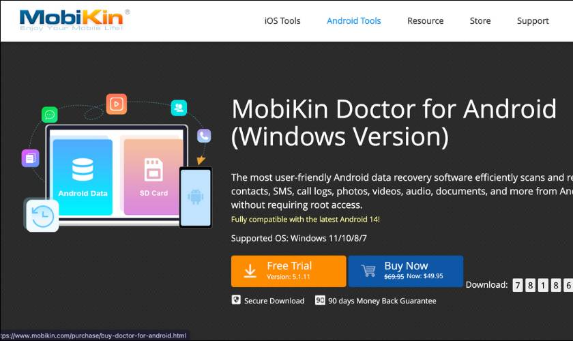The height and width of the screenshot is (341, 573).
Task: Open the Support menu
Action: (533, 21)
